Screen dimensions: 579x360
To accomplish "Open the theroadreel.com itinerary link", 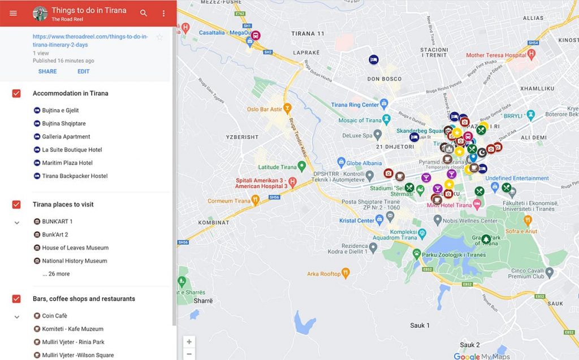I will [x=90, y=41].
